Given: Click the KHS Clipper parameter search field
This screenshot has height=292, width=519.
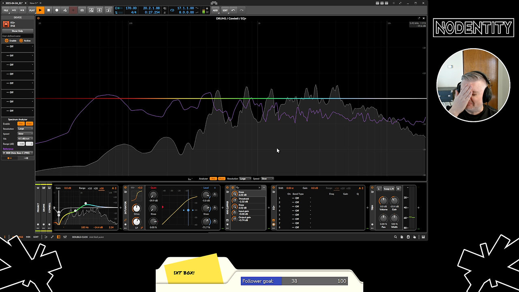Looking at the screenshot, I should (x=248, y=188).
